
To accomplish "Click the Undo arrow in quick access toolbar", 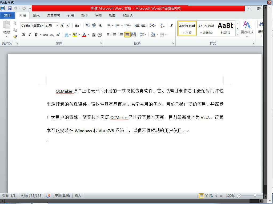I will (x=15, y=8).
